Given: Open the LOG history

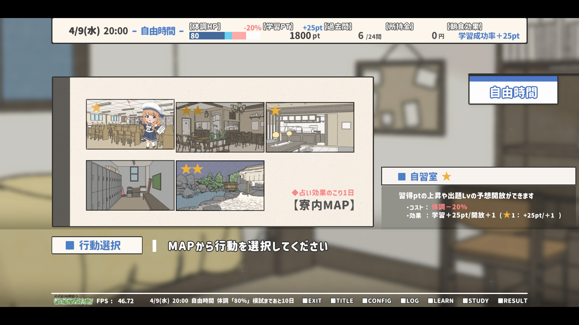Looking at the screenshot, I should coord(410,301).
